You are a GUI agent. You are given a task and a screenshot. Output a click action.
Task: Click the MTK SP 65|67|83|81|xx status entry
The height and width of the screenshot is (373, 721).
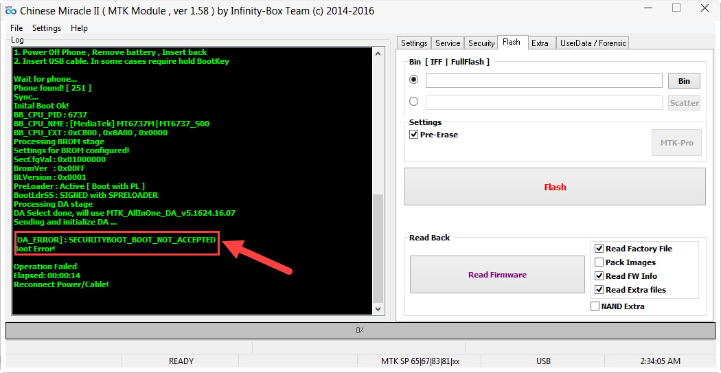coord(420,361)
